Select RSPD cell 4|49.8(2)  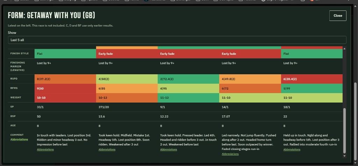click(250, 79)
